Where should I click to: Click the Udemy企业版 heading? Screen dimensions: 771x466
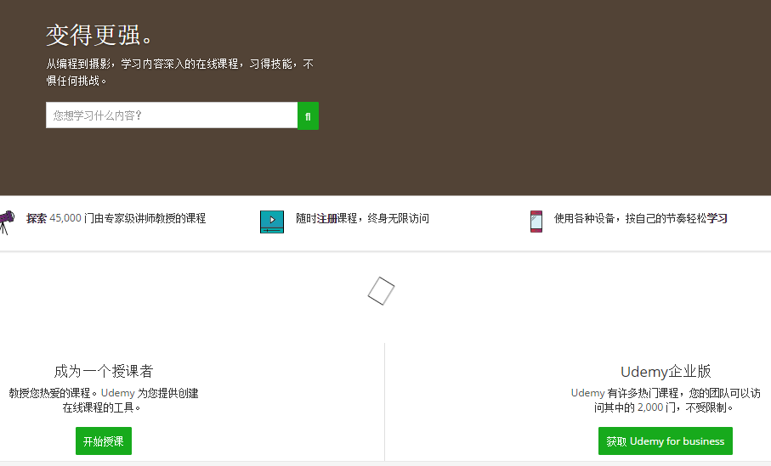666,371
